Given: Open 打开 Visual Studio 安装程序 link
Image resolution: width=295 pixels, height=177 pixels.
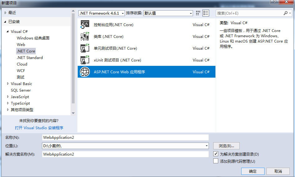Looking at the screenshot, I should click(x=39, y=128).
